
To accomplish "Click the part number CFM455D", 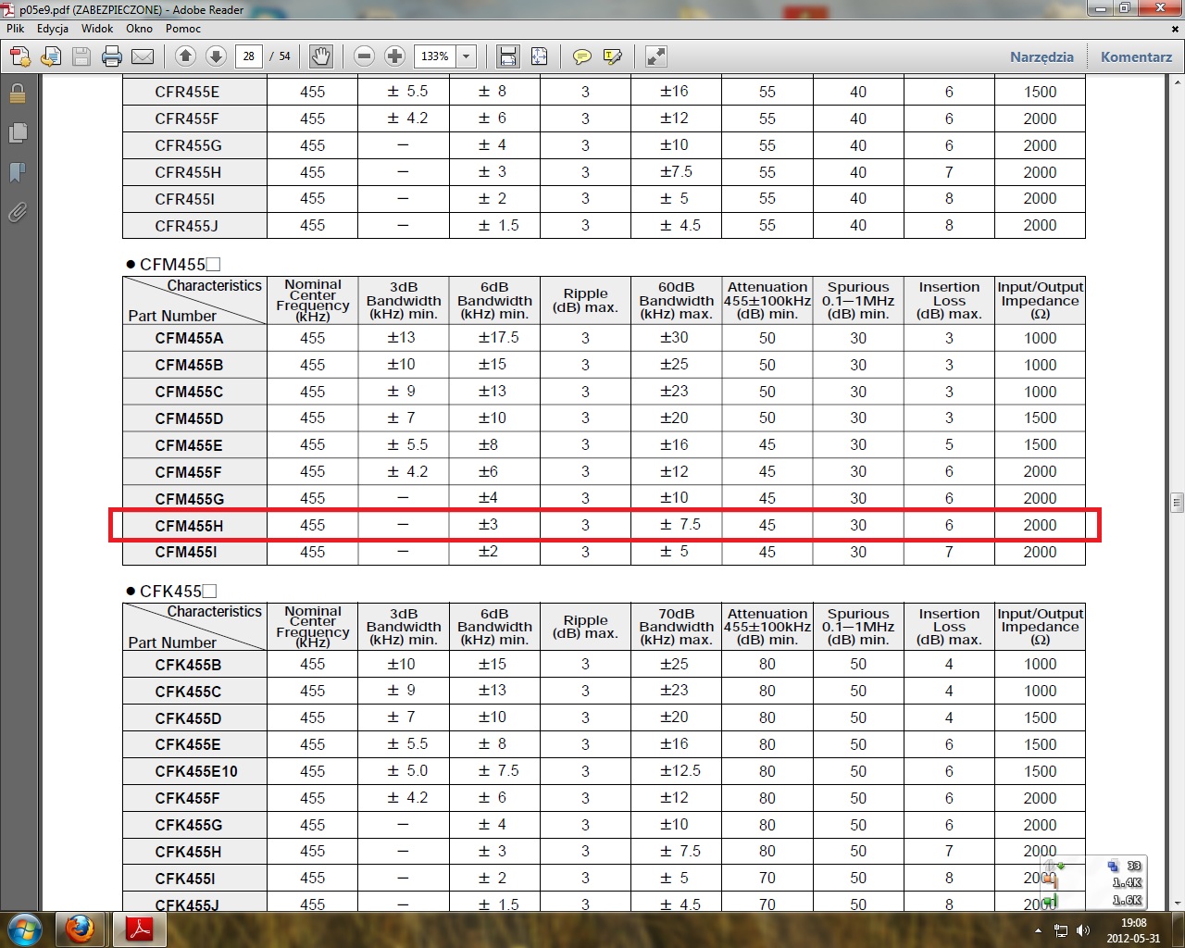I will coord(189,419).
